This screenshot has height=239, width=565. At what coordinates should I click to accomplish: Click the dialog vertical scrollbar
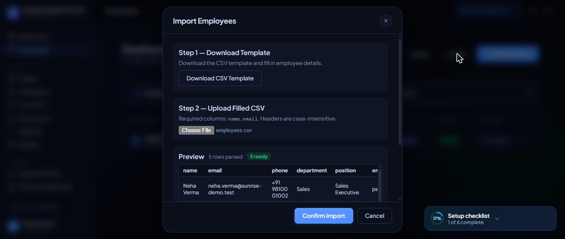(x=400, y=91)
